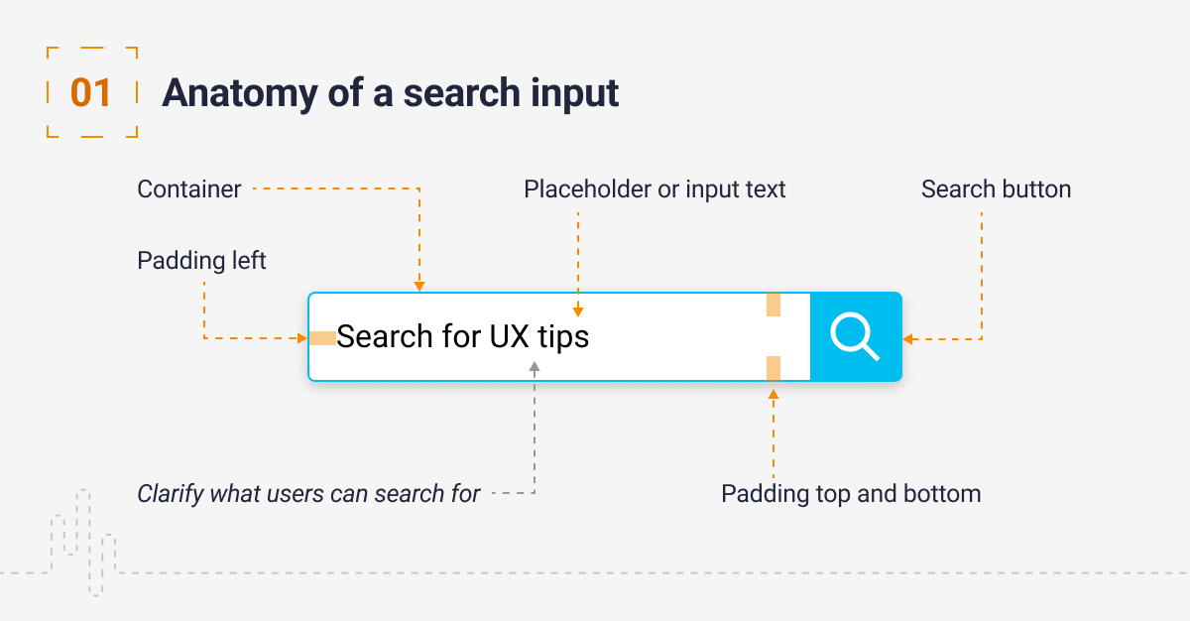Click the "Anatomy of a search input" heading
Image resolution: width=1190 pixels, height=621 pixels.
pyautogui.click(x=391, y=92)
